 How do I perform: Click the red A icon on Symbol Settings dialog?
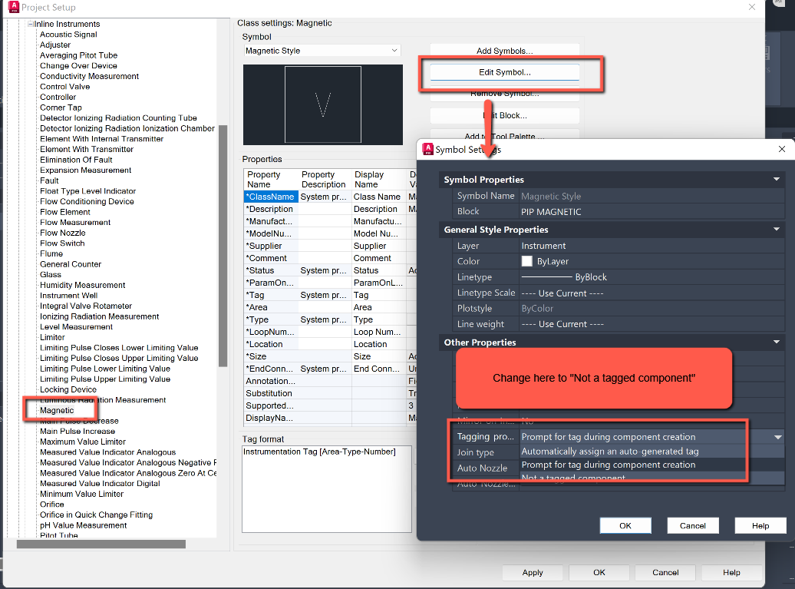(x=428, y=148)
